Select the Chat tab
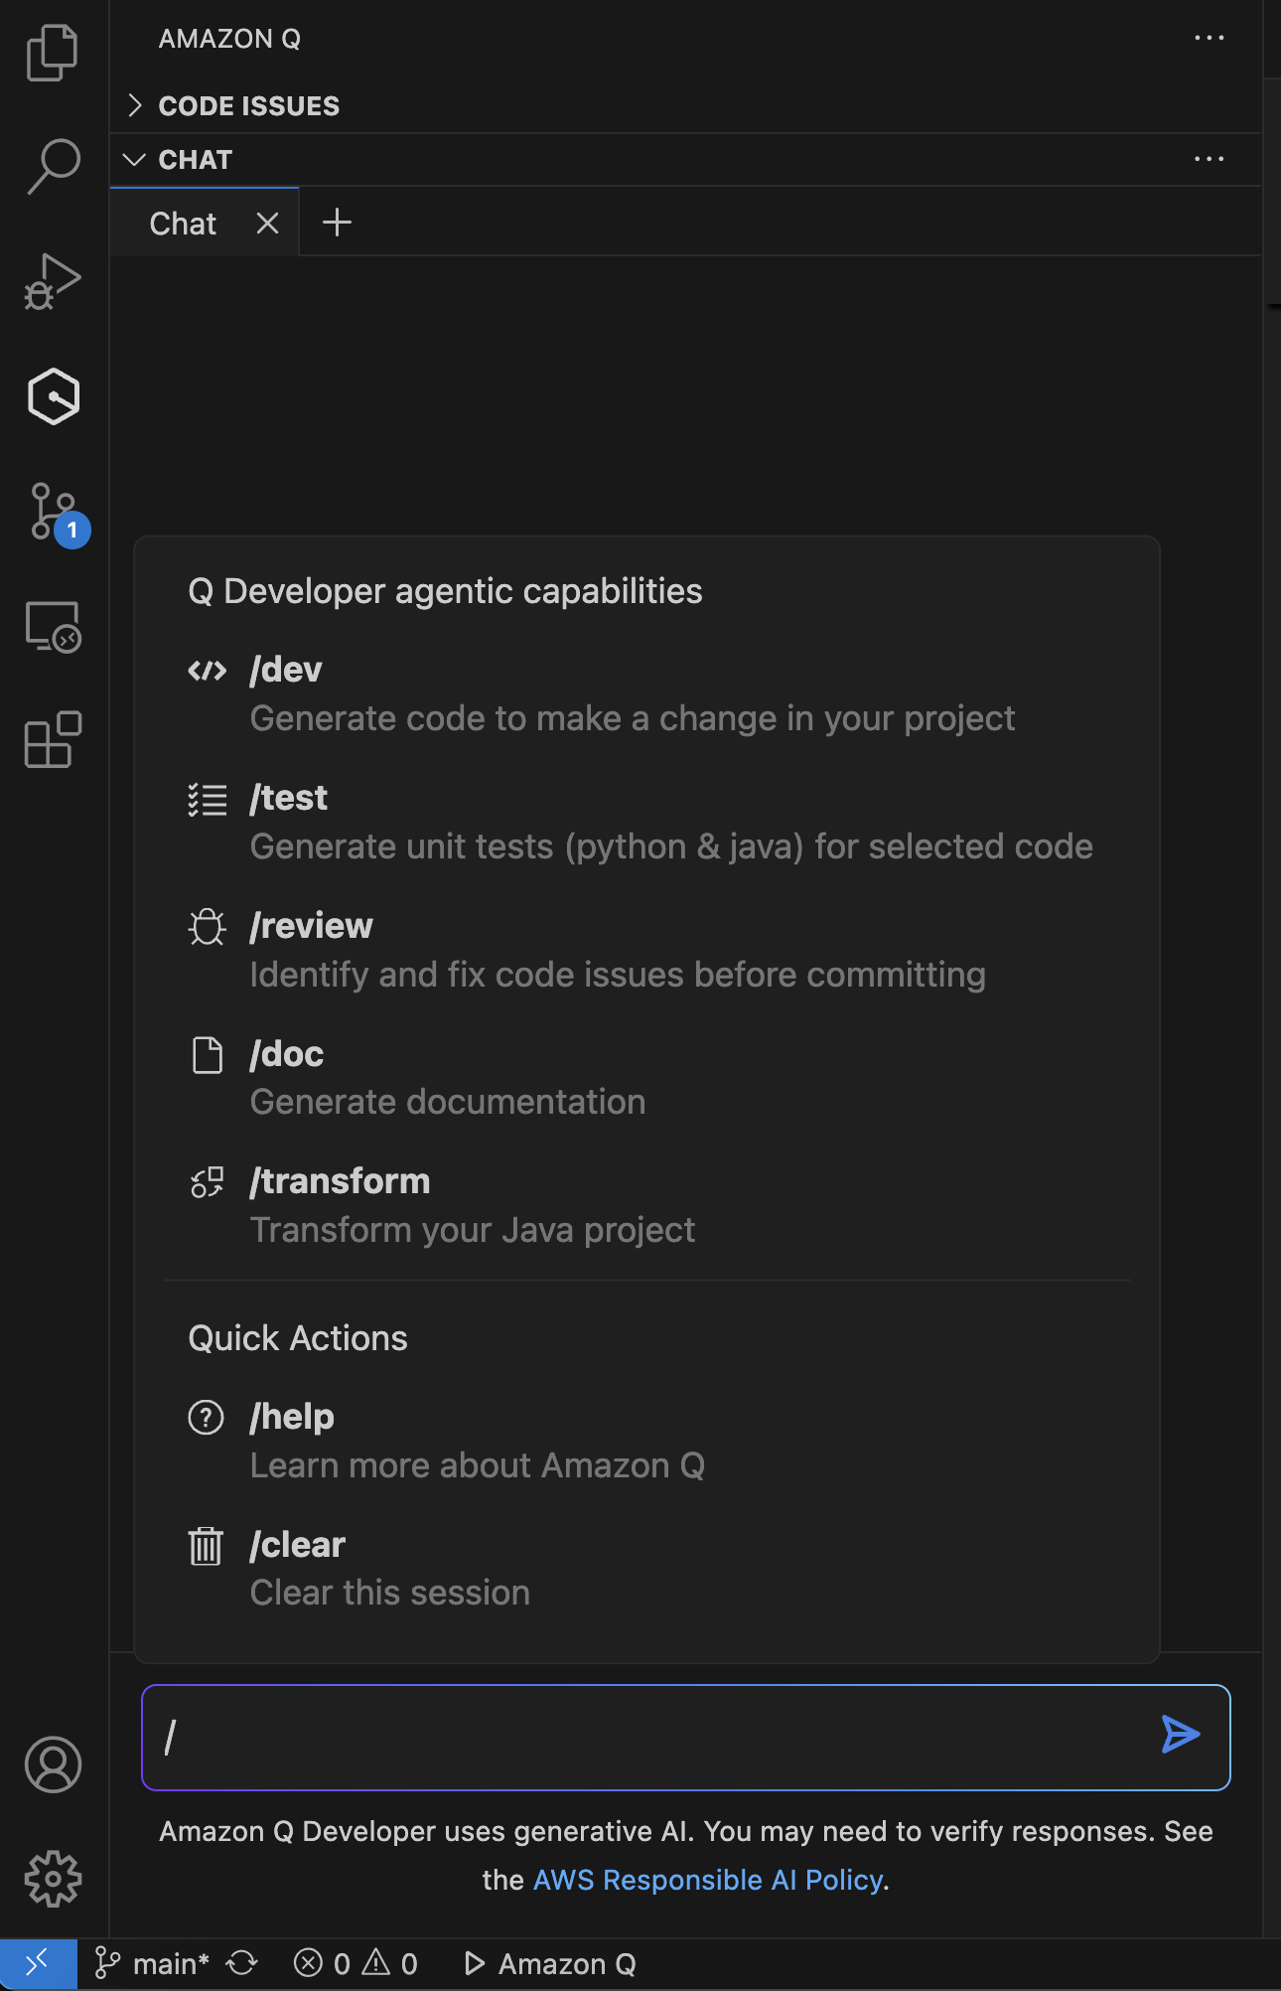Viewport: 1281px width, 1991px height. coord(184,224)
